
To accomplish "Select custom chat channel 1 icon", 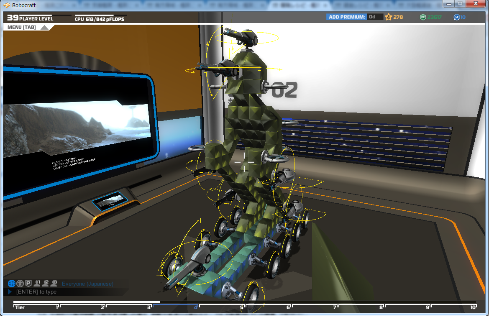I will pos(37,283).
